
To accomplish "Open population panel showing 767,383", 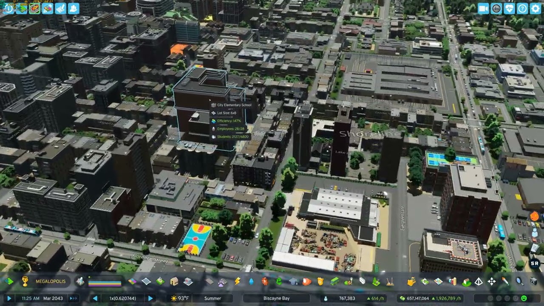I will point(354,298).
